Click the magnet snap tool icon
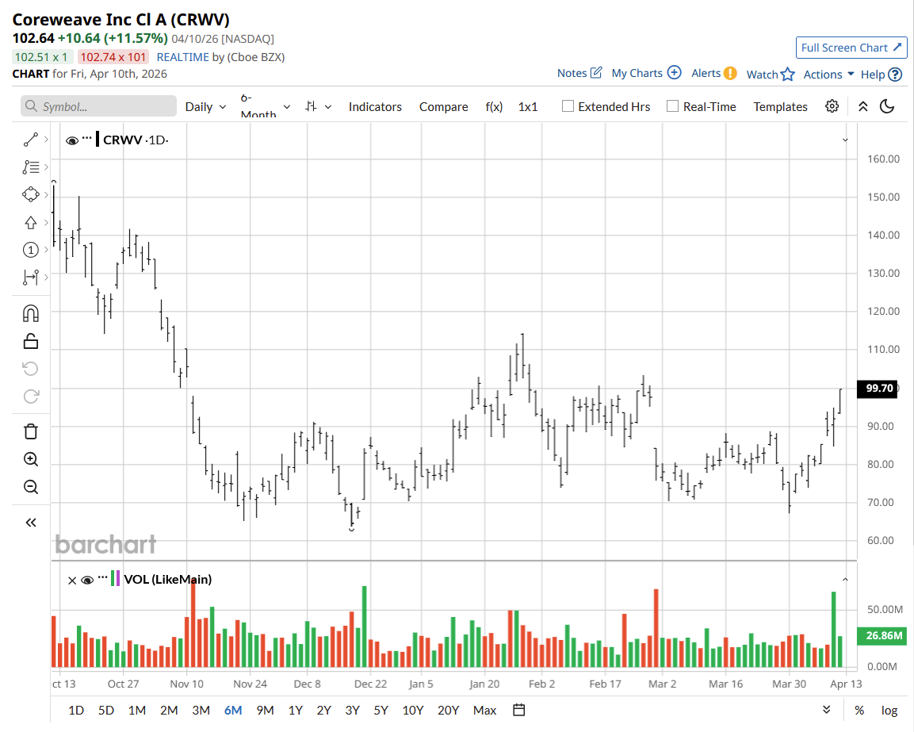914x732 pixels. tap(31, 313)
